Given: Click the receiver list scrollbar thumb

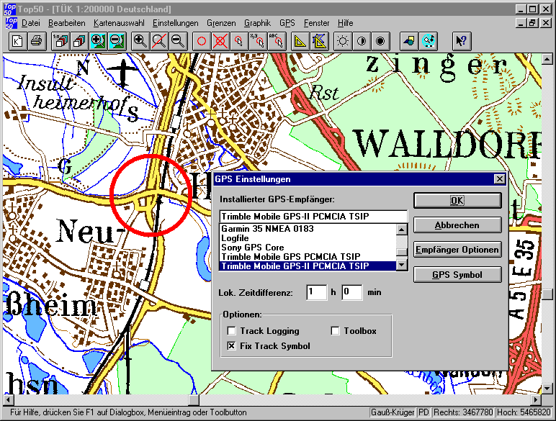Looking at the screenshot, I should pyautogui.click(x=401, y=252).
